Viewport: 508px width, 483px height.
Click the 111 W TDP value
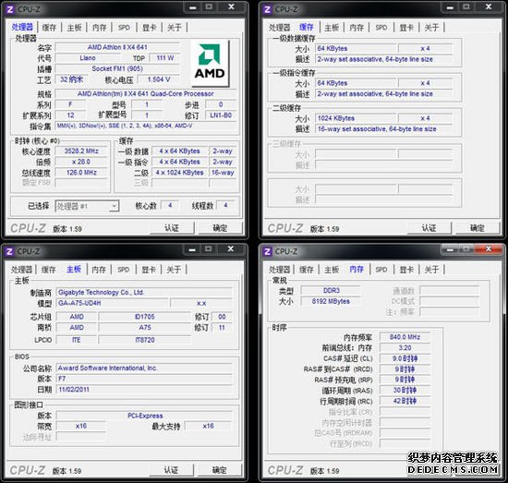coord(165,58)
